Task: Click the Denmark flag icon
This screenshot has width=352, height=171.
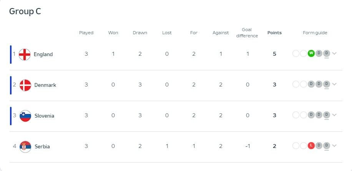Action: pyautogui.click(x=25, y=85)
